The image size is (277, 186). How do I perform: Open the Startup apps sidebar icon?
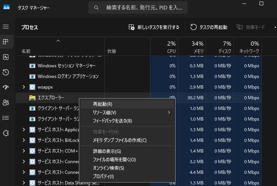[6, 87]
